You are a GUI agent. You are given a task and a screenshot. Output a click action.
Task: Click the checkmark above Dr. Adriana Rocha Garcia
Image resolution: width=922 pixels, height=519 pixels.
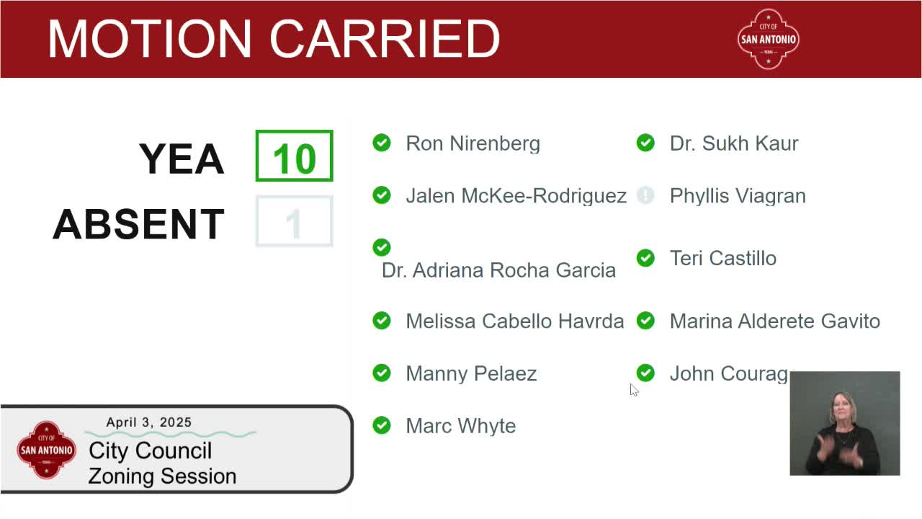point(382,247)
